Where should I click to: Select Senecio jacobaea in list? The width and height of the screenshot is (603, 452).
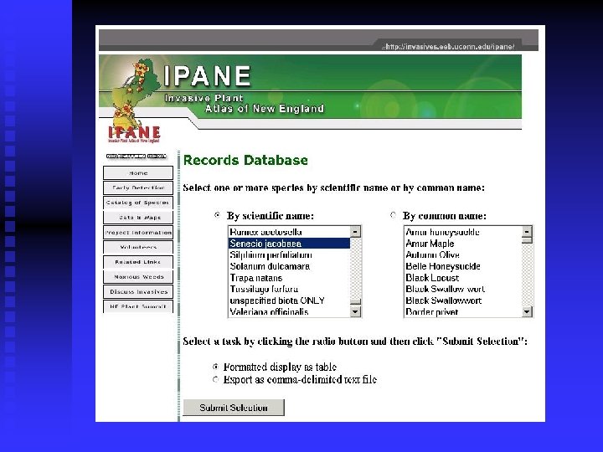point(289,244)
